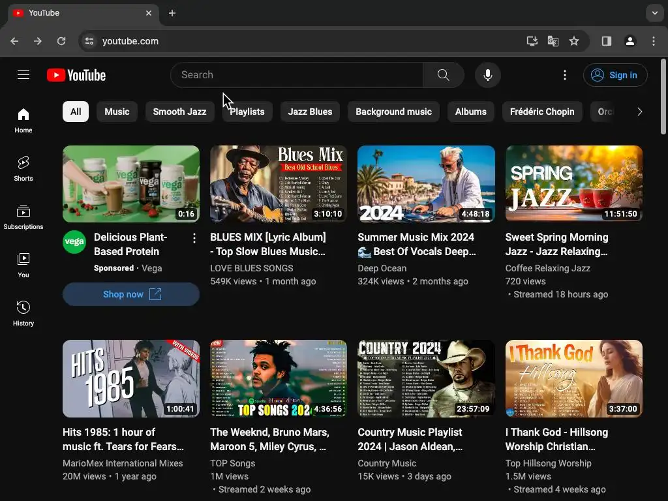Select the Playlists chip
Viewport: 668px width, 501px height.
[247, 112]
